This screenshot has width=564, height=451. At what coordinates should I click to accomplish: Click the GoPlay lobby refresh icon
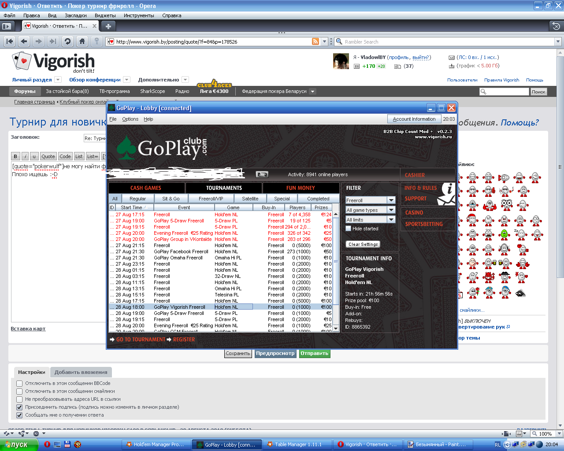click(262, 174)
